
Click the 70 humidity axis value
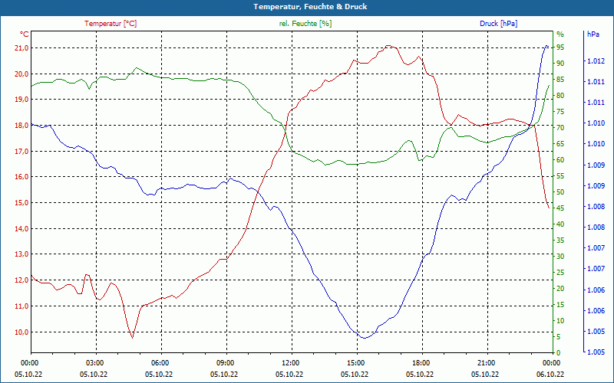coord(560,128)
